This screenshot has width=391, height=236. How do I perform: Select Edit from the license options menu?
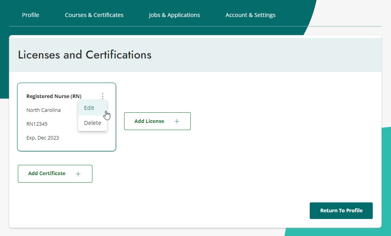point(89,108)
